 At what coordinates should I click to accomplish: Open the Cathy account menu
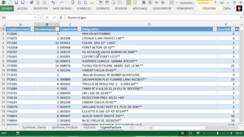point(229,8)
